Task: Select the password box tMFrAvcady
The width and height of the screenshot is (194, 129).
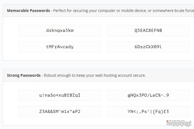Action: (x=60, y=47)
